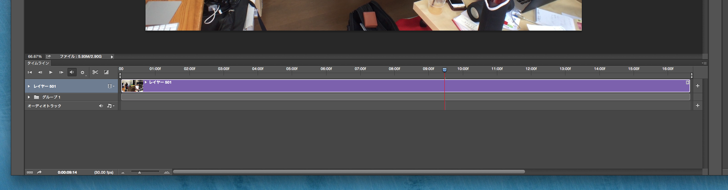The width and height of the screenshot is (728, 190).
Task: Click the 05:00f ruler mark
Action: click(x=292, y=69)
